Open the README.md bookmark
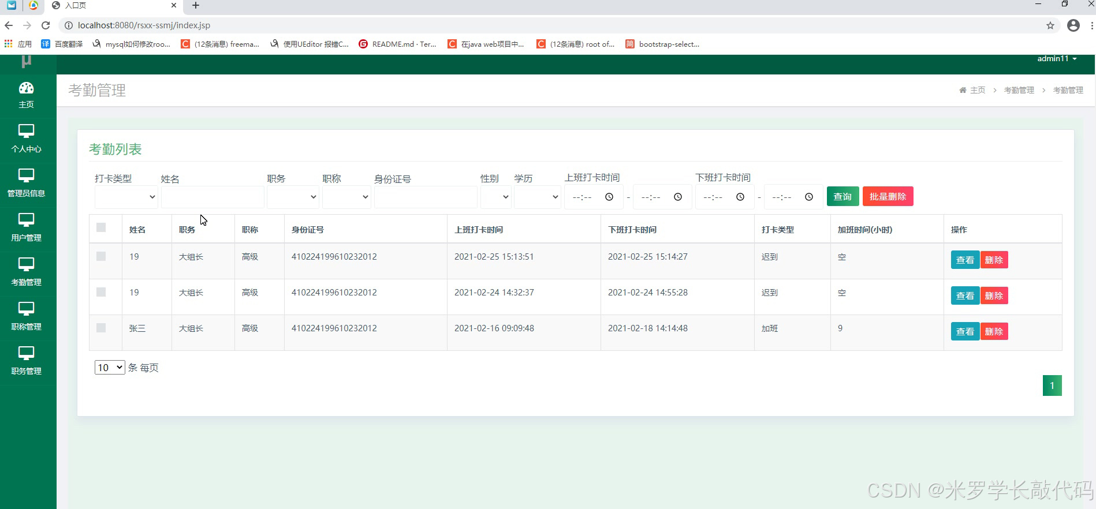The height and width of the screenshot is (509, 1096). (x=397, y=44)
